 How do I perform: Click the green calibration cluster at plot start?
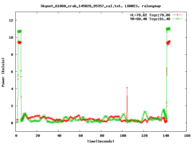[19, 31]
